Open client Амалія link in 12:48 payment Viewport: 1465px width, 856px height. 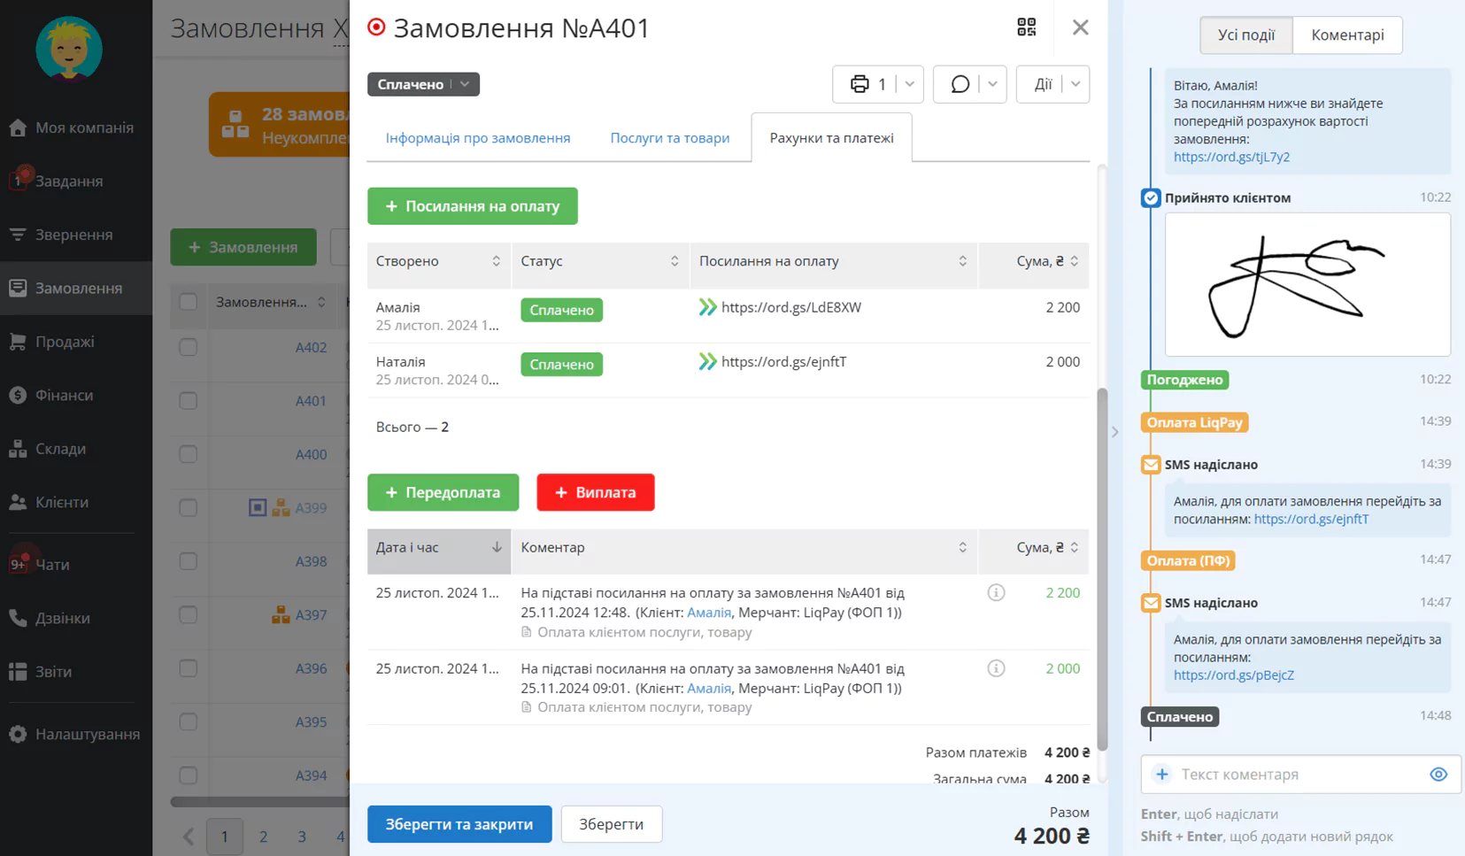tap(709, 613)
